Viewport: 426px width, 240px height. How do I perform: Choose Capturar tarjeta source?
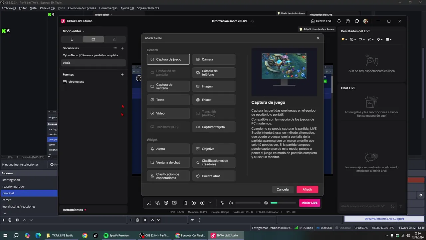pyautogui.click(x=214, y=127)
